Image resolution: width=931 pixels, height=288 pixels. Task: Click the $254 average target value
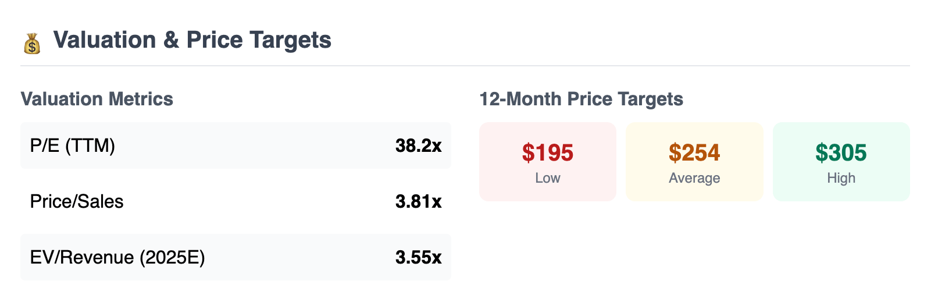[694, 152]
